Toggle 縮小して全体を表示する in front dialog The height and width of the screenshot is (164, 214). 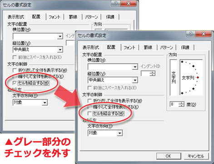tap(90, 107)
